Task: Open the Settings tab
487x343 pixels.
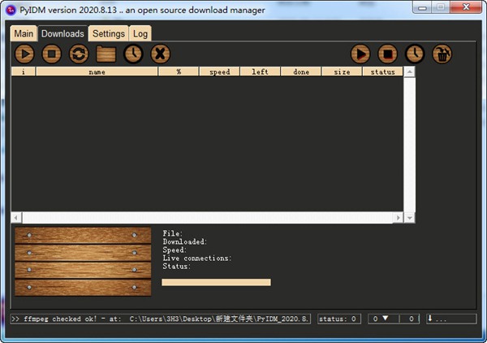Action: click(108, 33)
